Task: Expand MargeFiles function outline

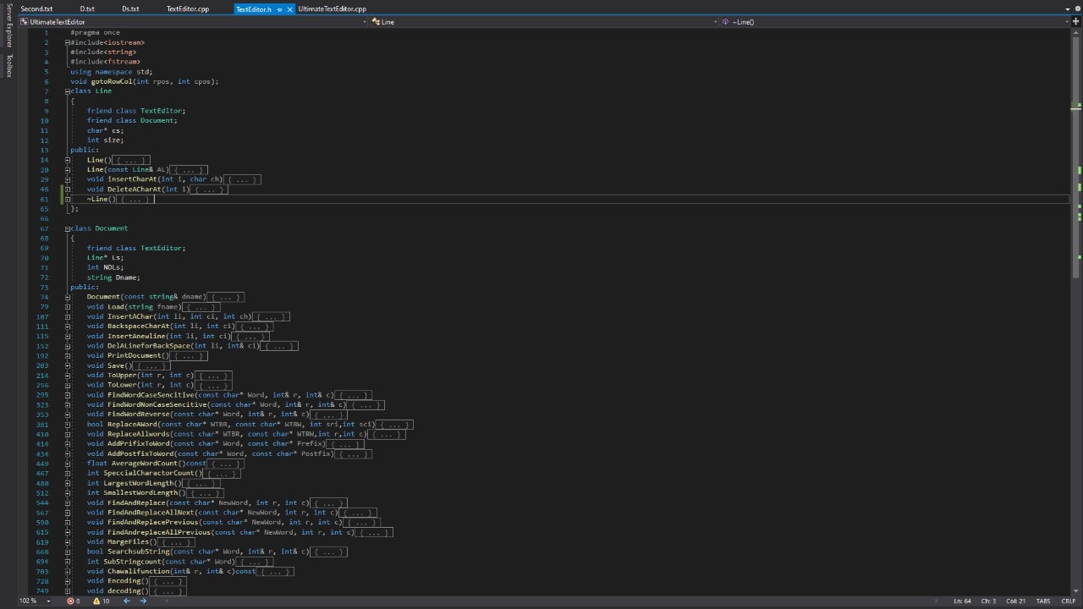Action: 68,542
